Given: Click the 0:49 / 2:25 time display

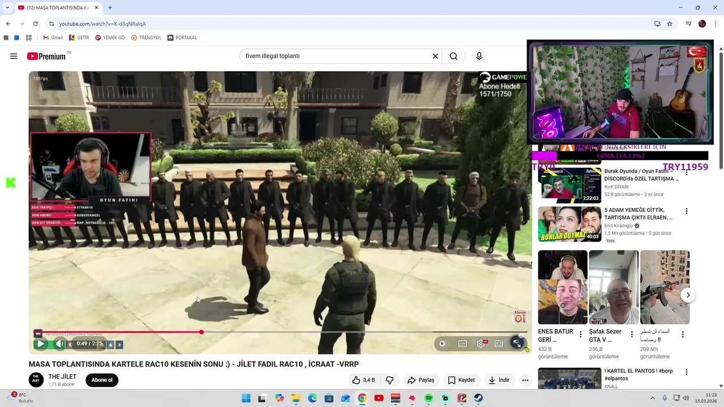Looking at the screenshot, I should pos(89,344).
